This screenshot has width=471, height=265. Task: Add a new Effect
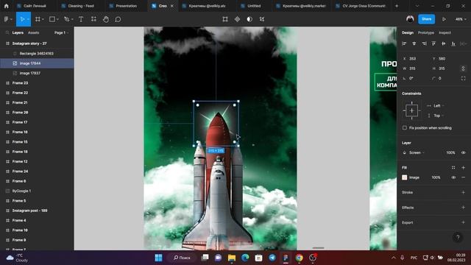point(463,208)
